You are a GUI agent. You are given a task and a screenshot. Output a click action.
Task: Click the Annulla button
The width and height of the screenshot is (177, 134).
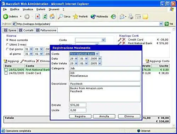coord(104,116)
